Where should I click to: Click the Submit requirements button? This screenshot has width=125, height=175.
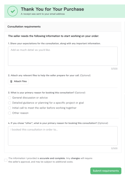tap(106, 171)
